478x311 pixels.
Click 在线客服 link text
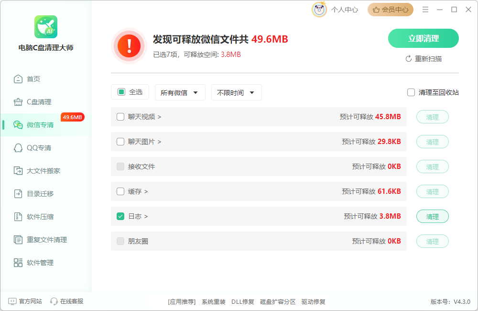click(72, 301)
